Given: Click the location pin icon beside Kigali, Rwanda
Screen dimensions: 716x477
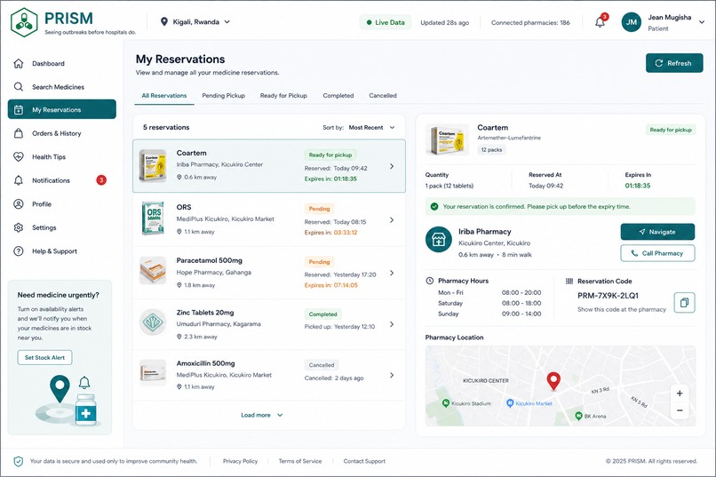Looking at the screenshot, I should (164, 22).
